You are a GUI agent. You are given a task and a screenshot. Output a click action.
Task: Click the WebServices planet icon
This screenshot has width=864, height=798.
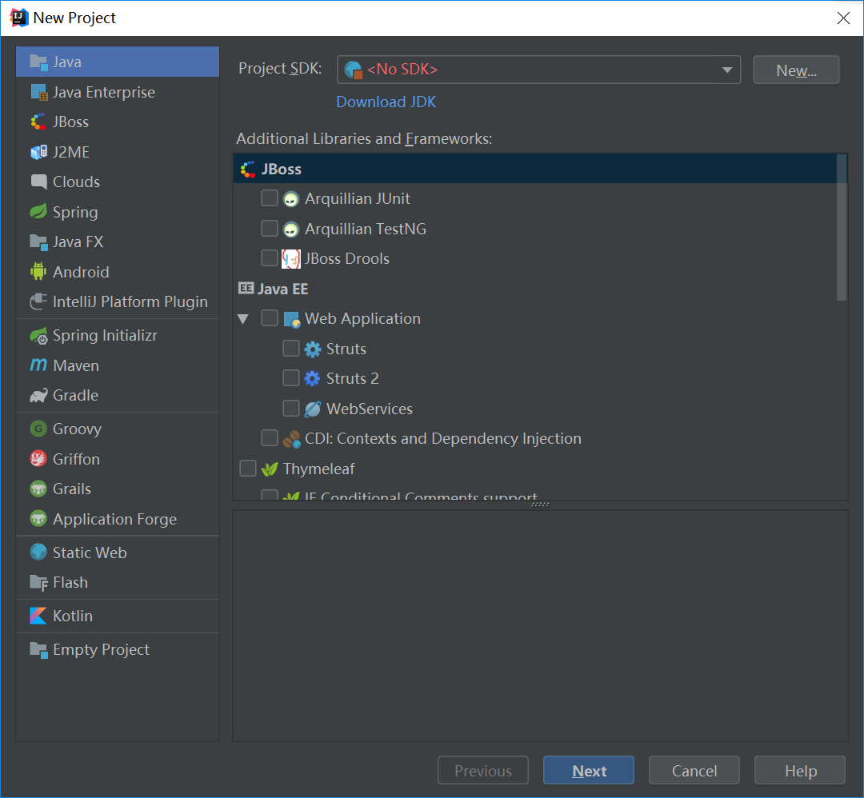tap(313, 409)
